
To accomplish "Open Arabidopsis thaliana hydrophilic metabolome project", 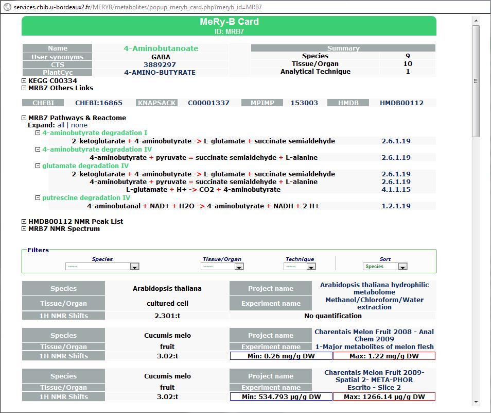I will [374, 289].
